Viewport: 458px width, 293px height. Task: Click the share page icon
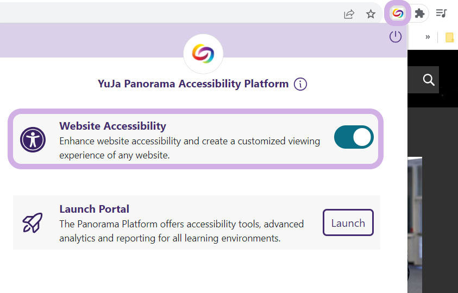349,14
